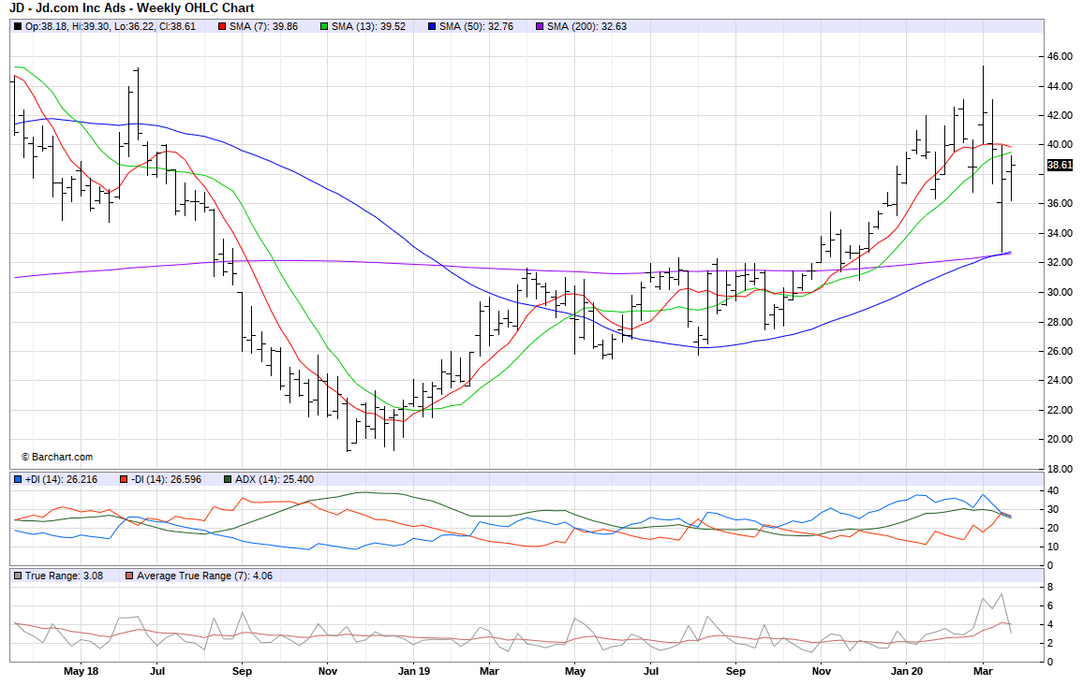Image resolution: width=1083 pixels, height=700 pixels.
Task: Click axis value 30 in the ADX panel
Action: (x=1053, y=510)
